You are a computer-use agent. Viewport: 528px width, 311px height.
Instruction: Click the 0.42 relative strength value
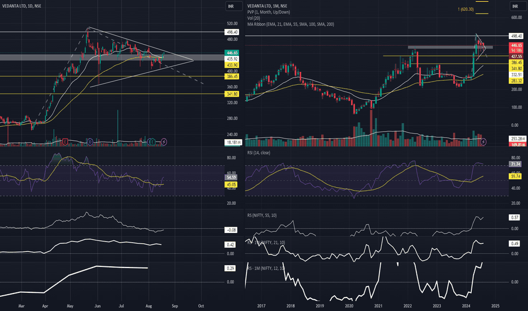(x=231, y=245)
